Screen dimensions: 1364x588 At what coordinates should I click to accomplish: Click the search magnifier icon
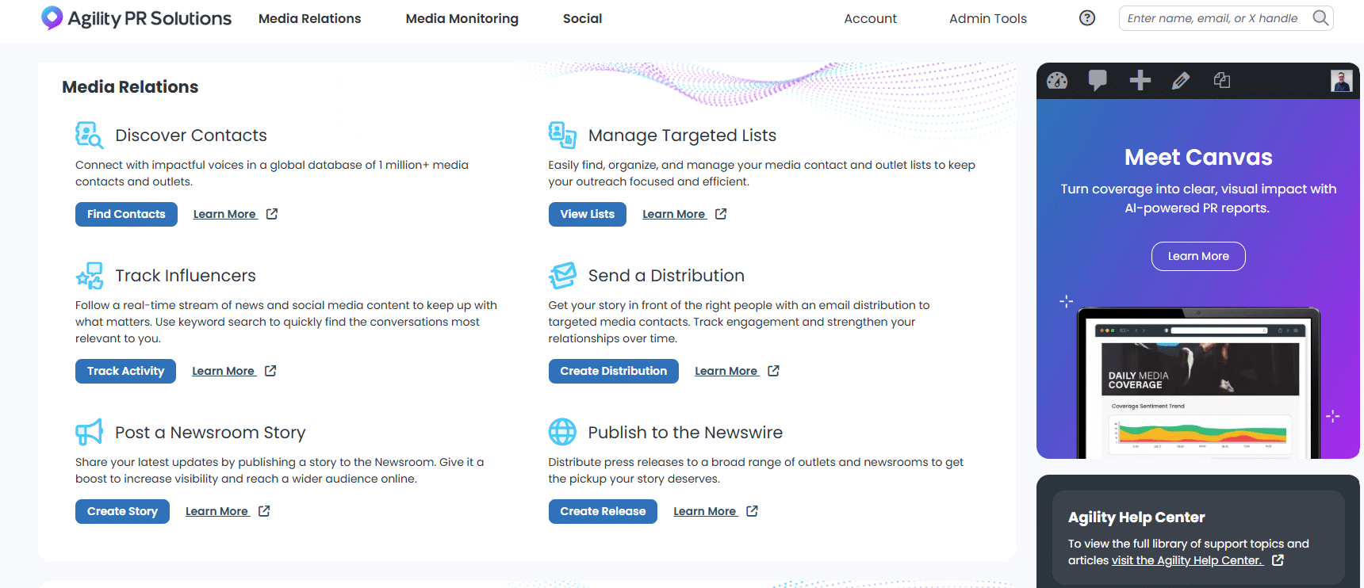point(1320,18)
